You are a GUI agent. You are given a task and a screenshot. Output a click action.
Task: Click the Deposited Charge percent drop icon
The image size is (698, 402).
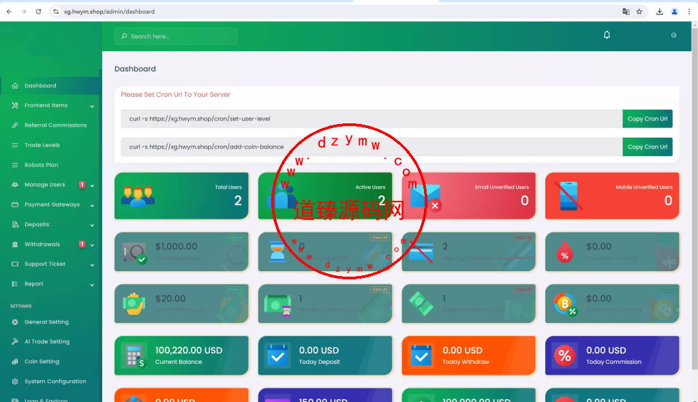(x=564, y=252)
